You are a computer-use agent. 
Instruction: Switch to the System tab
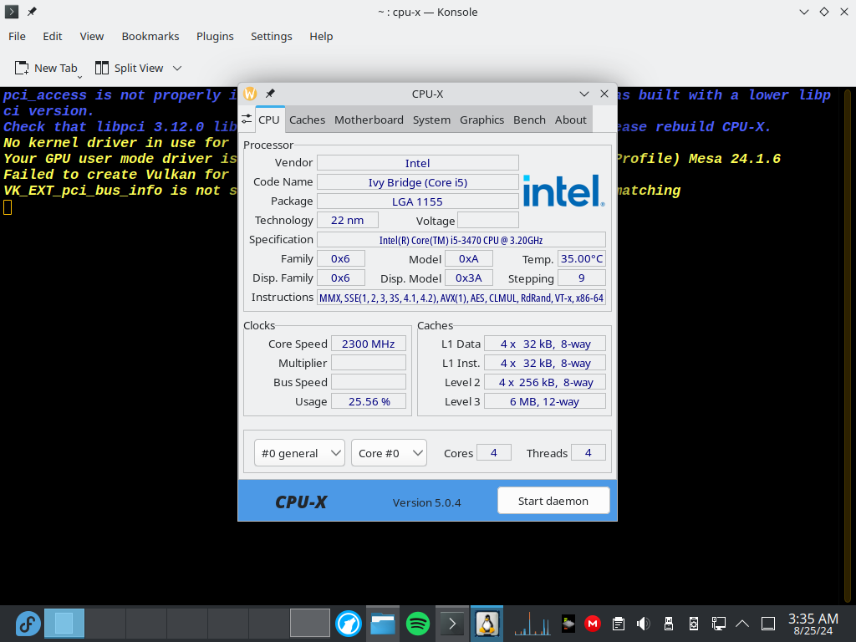point(431,120)
